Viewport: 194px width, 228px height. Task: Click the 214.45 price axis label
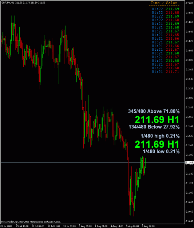point(190,31)
